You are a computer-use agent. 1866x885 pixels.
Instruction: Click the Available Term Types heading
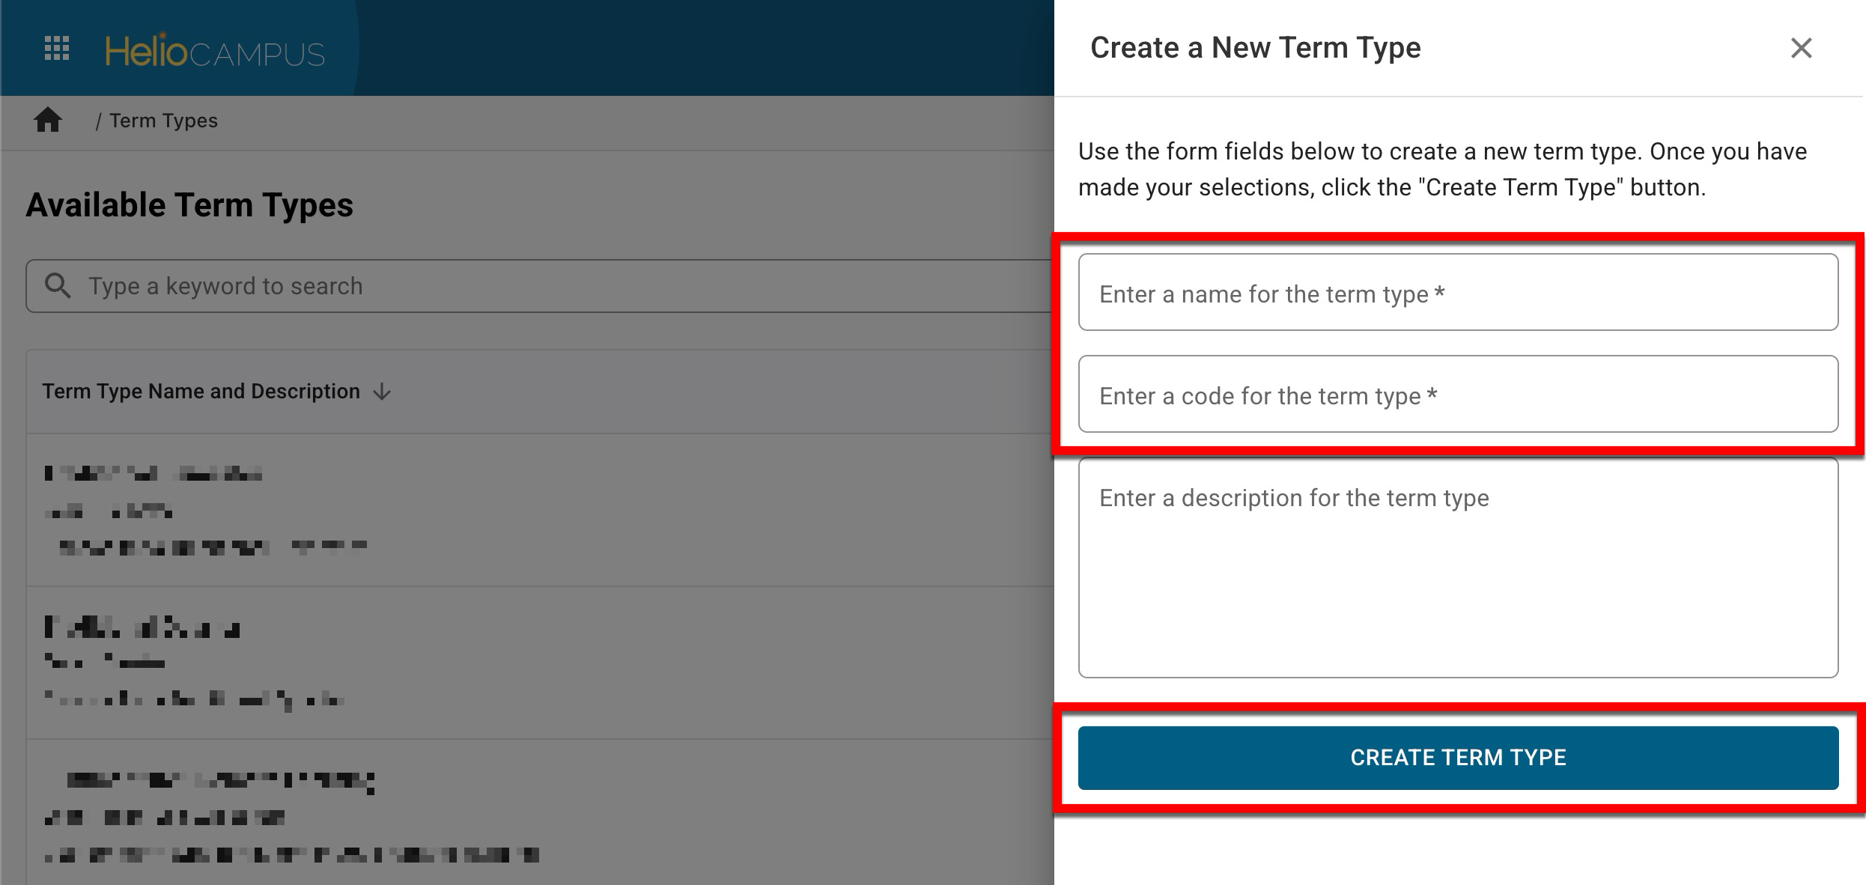tap(189, 205)
